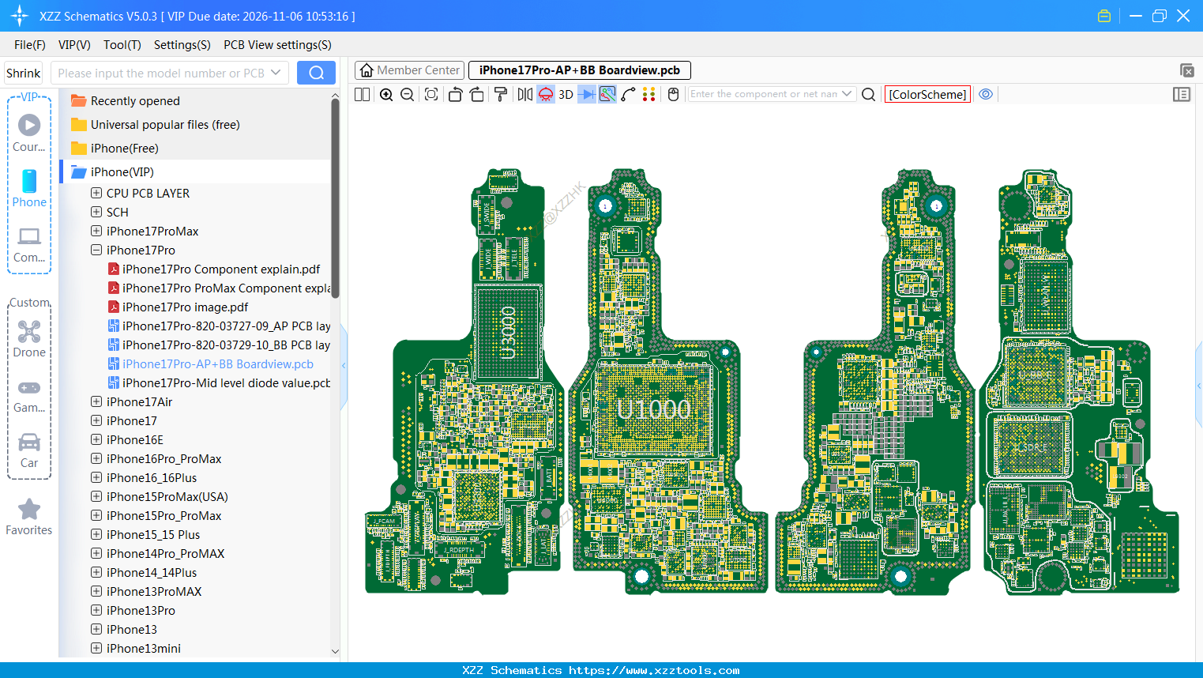Toggle the diode mode icon

tap(586, 95)
